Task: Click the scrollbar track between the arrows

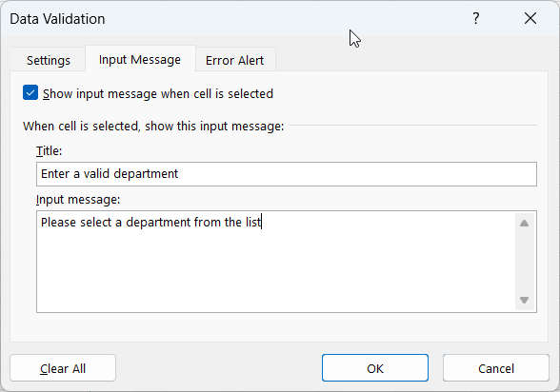Action: pos(524,262)
